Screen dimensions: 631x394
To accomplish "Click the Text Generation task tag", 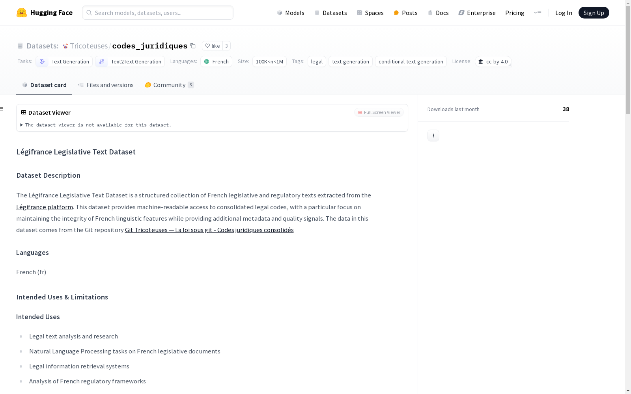I will (x=64, y=61).
